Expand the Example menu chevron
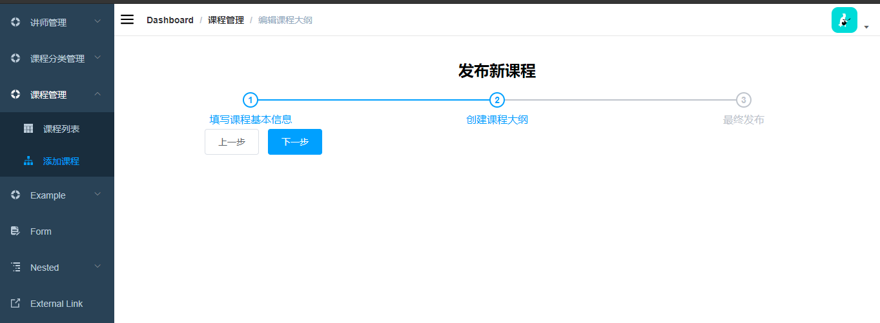The width and height of the screenshot is (880, 323). click(x=97, y=194)
